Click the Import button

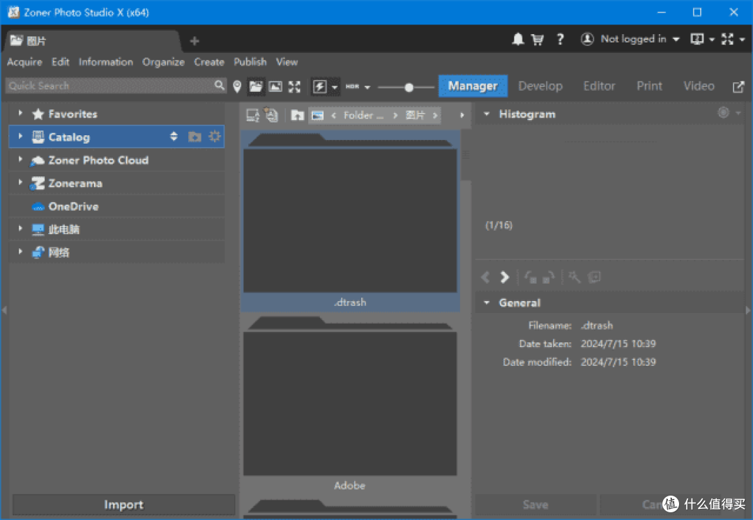coord(123,505)
